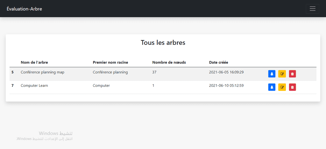The height and width of the screenshot is (149, 326).
Task: Expand the hamburger navigation menu
Action: 313,9
